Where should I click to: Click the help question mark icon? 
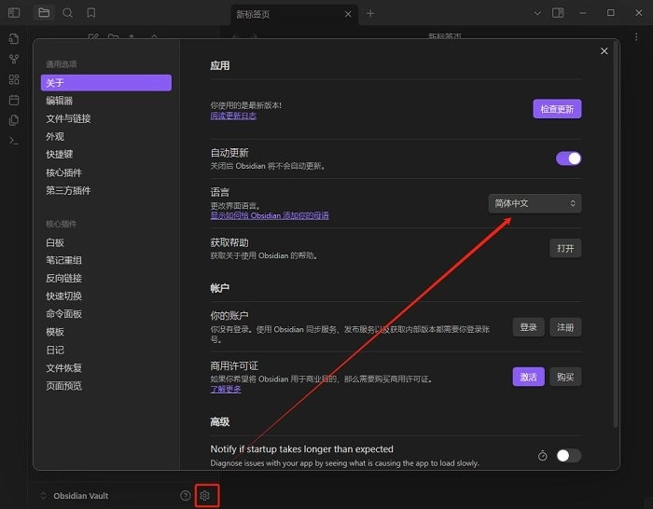[x=185, y=495]
